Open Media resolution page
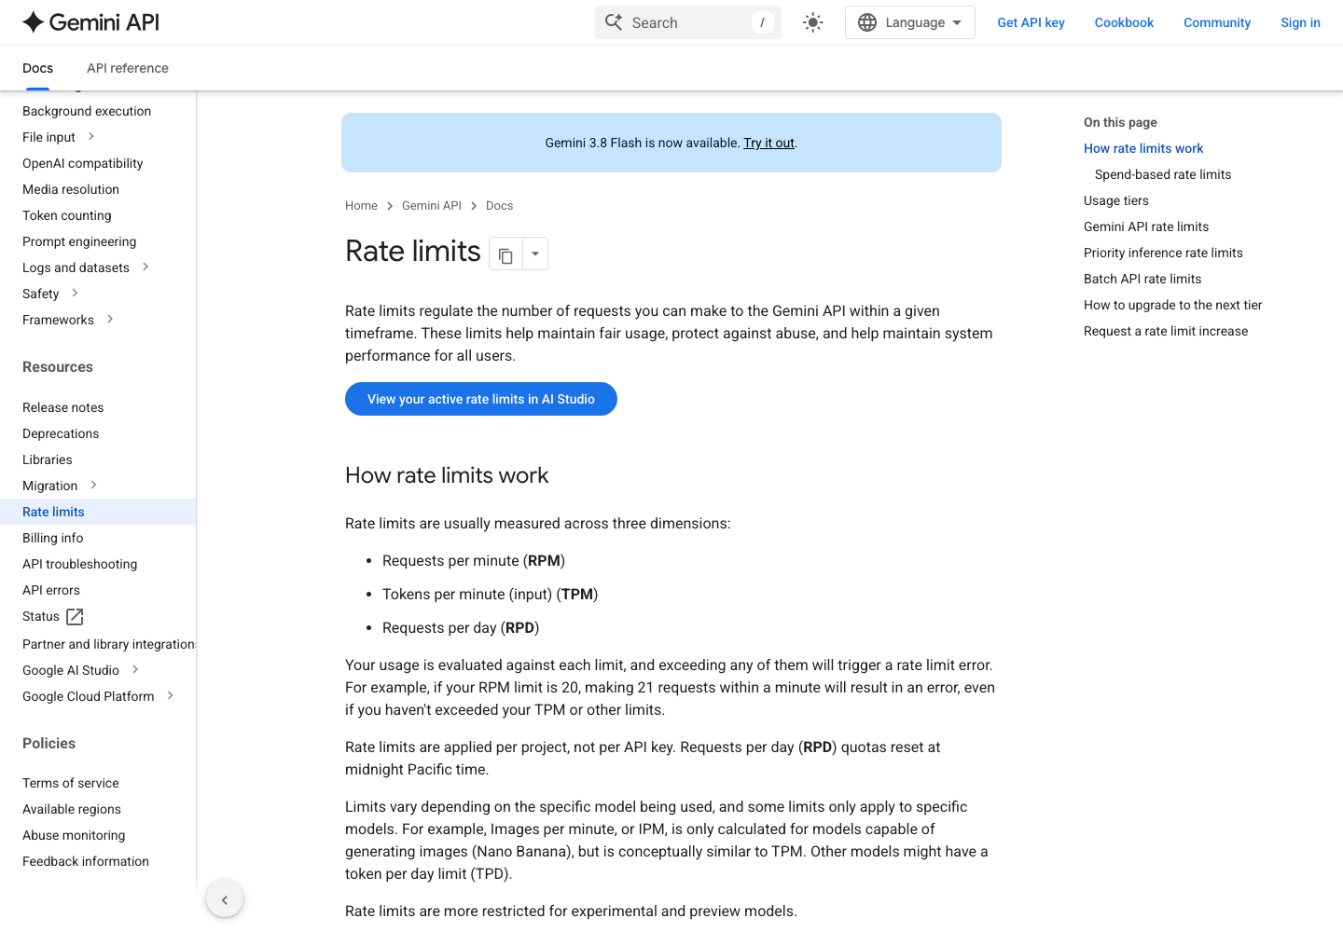The height and width of the screenshot is (932, 1343). (71, 189)
